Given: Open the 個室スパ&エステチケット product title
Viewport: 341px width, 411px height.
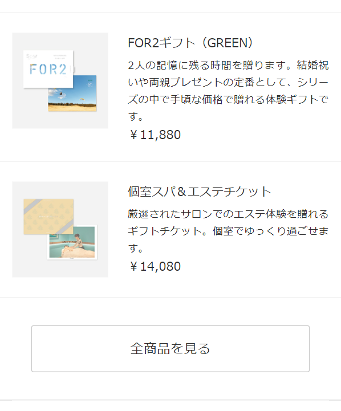Looking at the screenshot, I should click(x=199, y=192).
